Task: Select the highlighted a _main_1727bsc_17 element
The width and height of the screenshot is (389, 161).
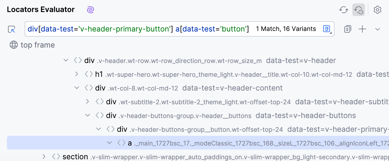Action: [198, 143]
